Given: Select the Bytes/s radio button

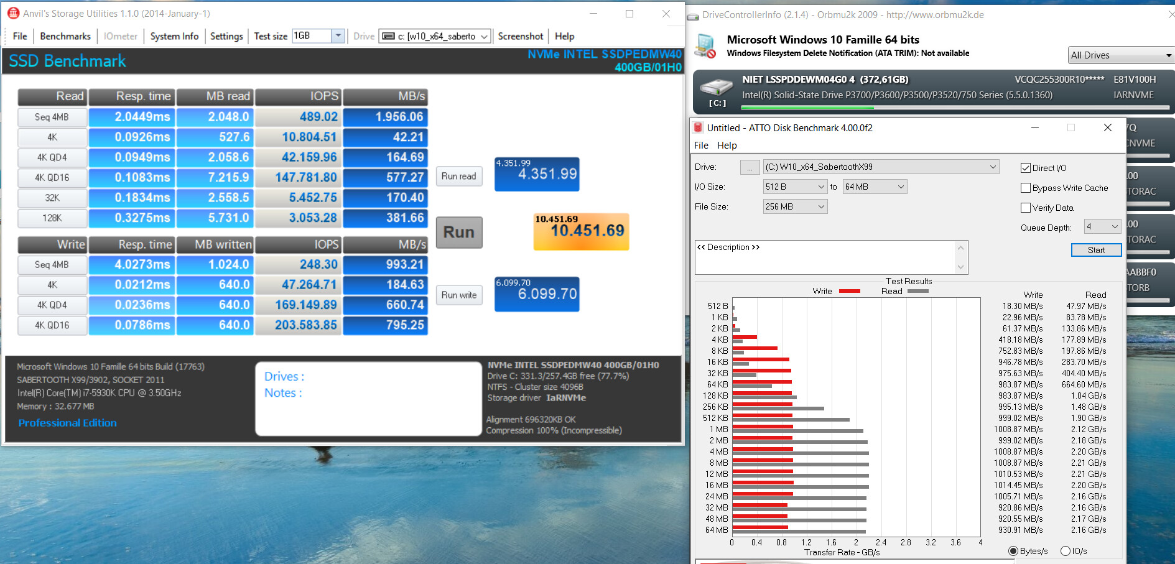Looking at the screenshot, I should [1013, 551].
